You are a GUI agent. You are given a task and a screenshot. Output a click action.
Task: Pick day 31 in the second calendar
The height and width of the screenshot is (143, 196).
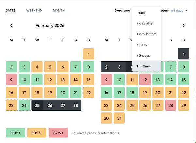pyautogui.click(x=119, y=119)
